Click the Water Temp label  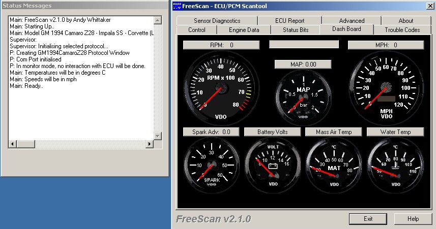coord(395,132)
